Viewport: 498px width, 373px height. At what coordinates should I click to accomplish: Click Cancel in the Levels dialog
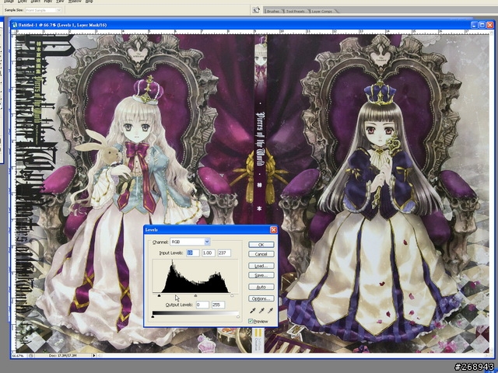261,254
